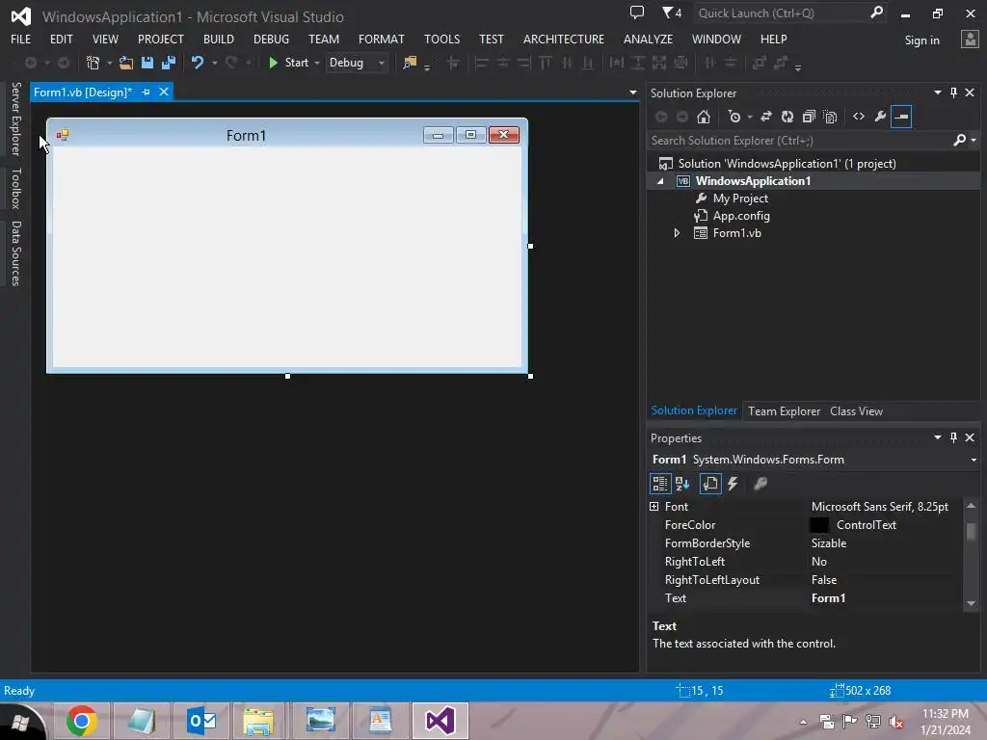The height and width of the screenshot is (740, 987).
Task: Open the FILE menu
Action: click(x=21, y=39)
